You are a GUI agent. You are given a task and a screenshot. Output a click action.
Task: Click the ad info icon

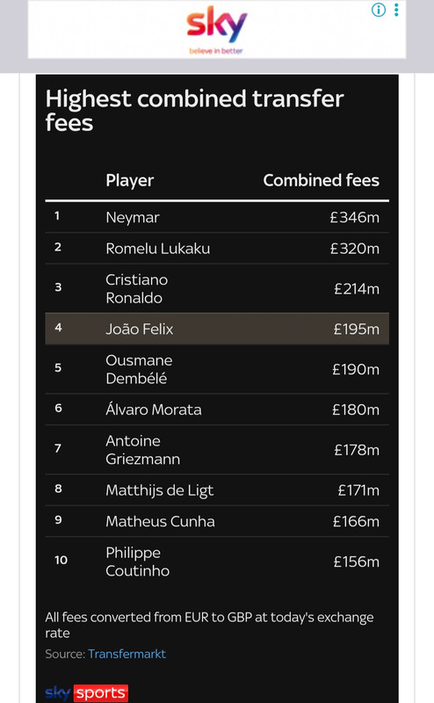click(x=379, y=10)
